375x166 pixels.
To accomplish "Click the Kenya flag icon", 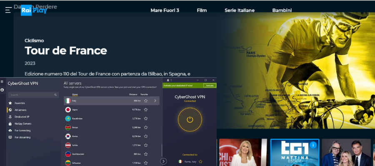I will (68, 127).
